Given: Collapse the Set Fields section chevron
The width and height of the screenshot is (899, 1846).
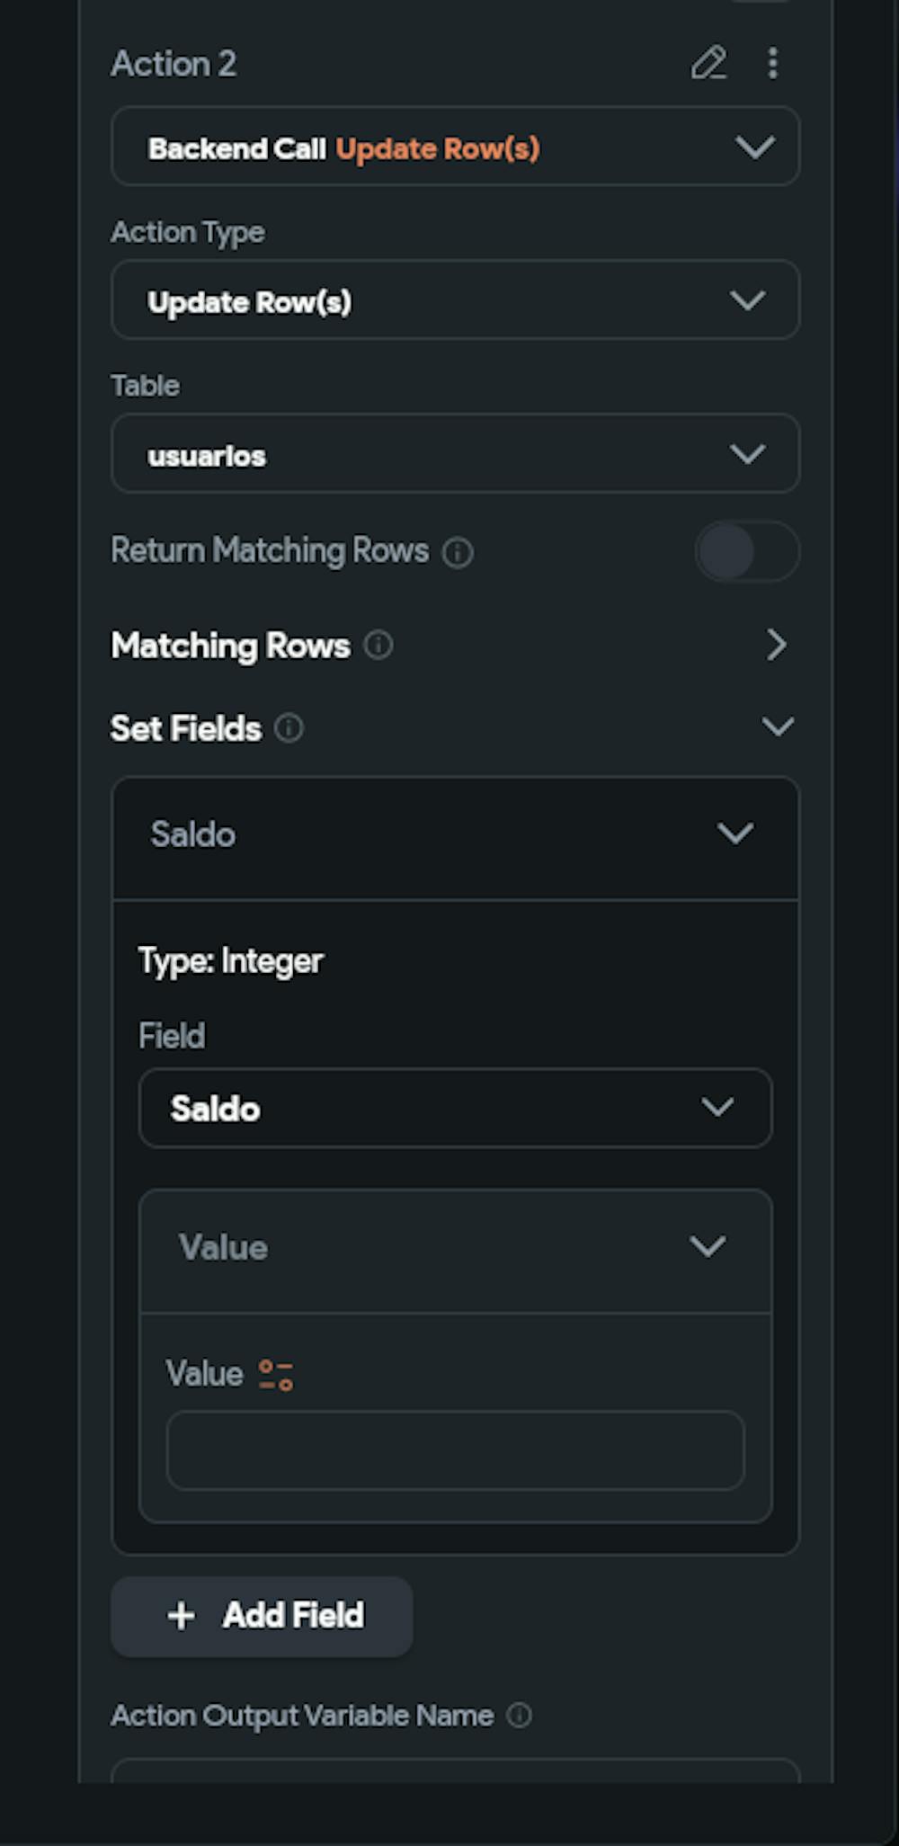Looking at the screenshot, I should coord(778,727).
